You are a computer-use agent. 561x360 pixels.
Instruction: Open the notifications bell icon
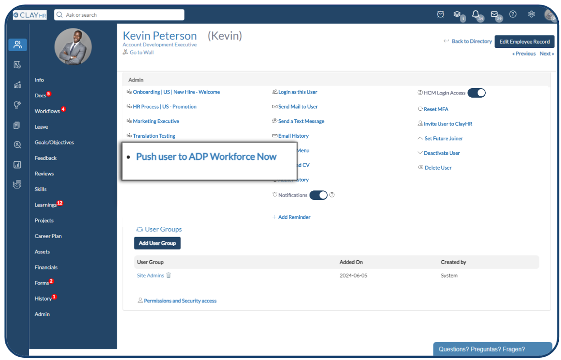(x=475, y=14)
